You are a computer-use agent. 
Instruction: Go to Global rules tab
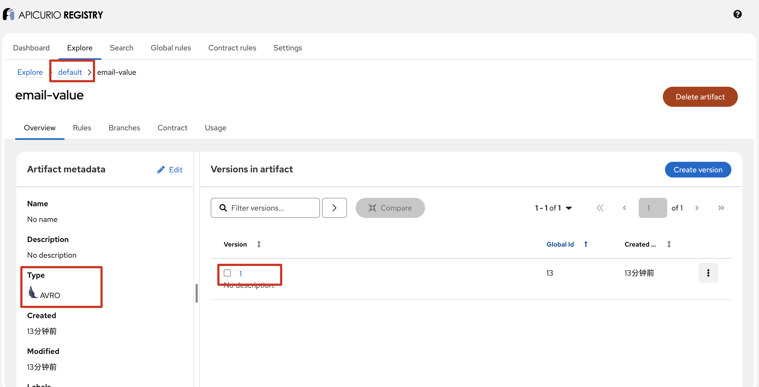coord(171,48)
